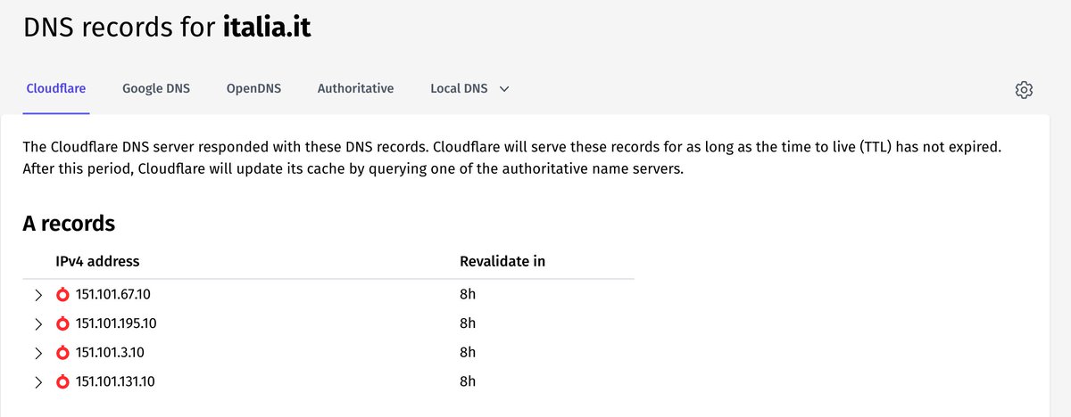This screenshot has height=417, width=1071.
Task: Click the 8h value for 151.101.3.10
Action: click(468, 352)
